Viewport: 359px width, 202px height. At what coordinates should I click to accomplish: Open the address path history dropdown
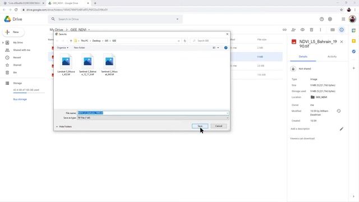[x=178, y=41]
